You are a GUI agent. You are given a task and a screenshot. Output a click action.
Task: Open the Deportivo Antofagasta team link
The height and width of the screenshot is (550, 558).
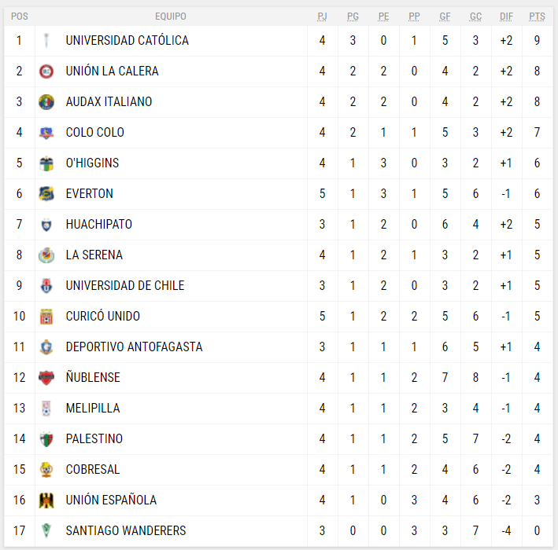tap(134, 346)
